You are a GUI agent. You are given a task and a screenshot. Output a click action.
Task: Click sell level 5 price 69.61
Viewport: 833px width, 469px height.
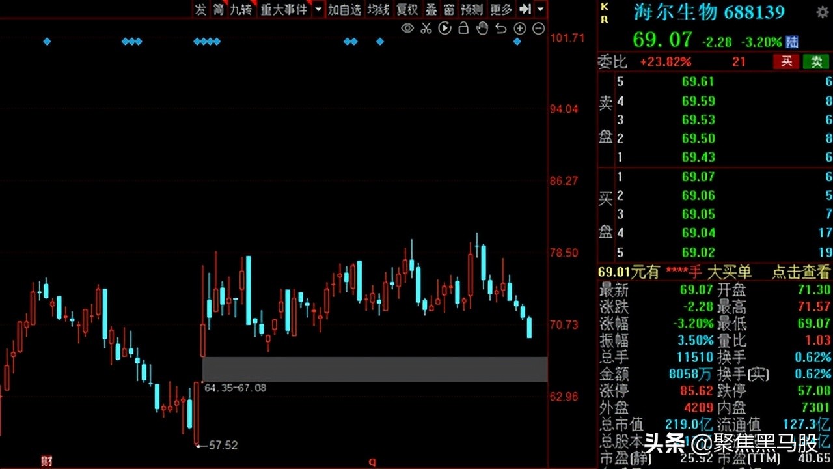[698, 81]
